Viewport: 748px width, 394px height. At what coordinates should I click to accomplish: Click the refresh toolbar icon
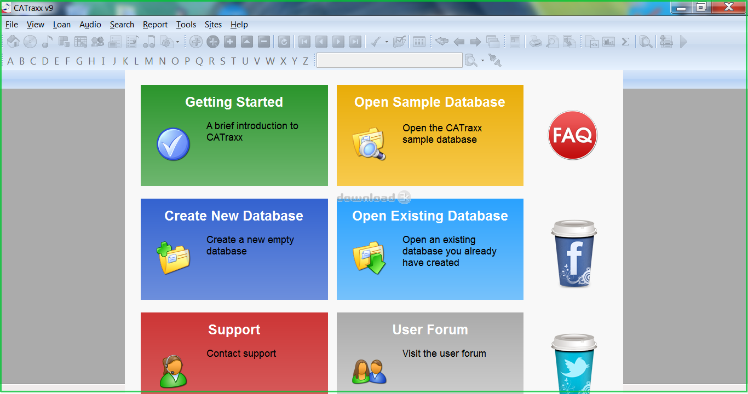point(284,42)
